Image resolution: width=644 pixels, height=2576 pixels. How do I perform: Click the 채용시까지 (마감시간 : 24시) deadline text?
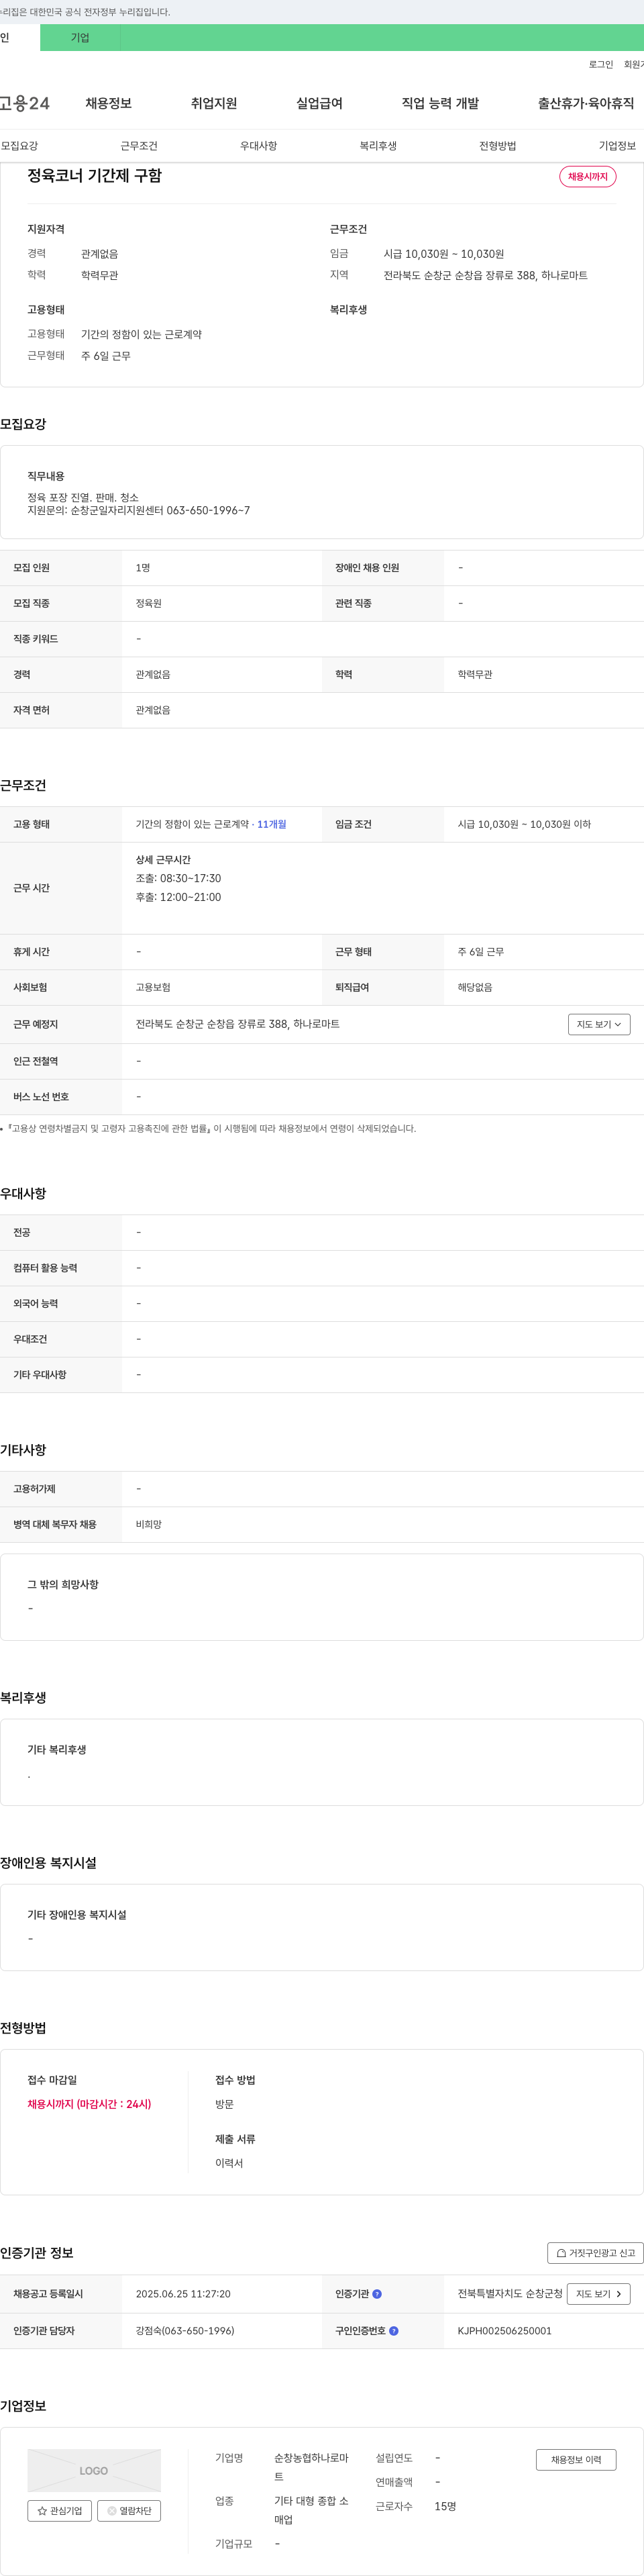click(89, 2103)
